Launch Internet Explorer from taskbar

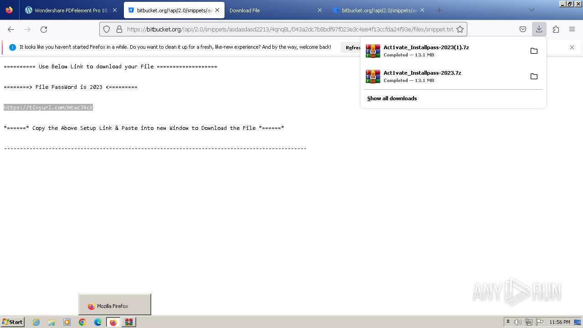tap(36, 322)
